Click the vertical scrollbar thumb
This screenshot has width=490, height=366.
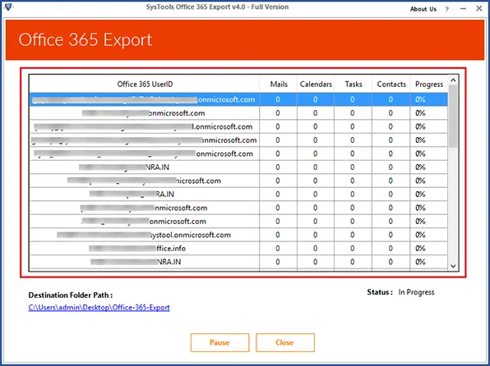[453, 117]
